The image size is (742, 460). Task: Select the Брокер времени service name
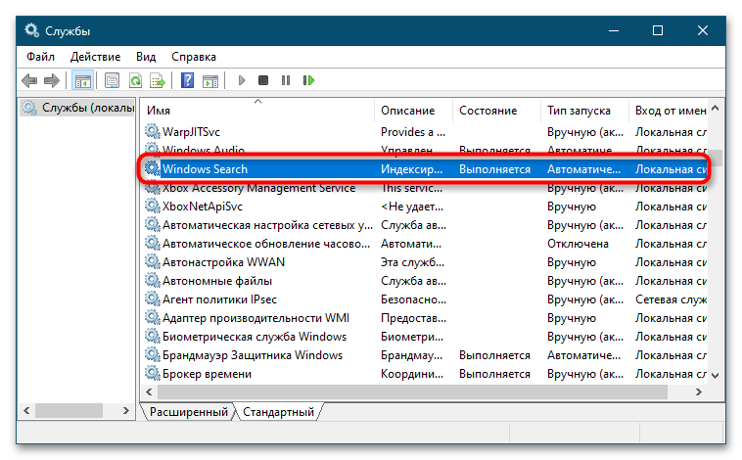click(207, 374)
